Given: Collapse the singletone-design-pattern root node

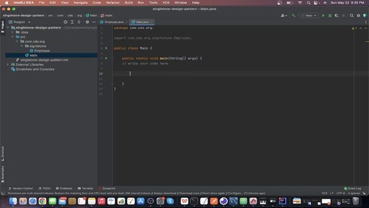Looking at the screenshot, I should (x=8, y=28).
